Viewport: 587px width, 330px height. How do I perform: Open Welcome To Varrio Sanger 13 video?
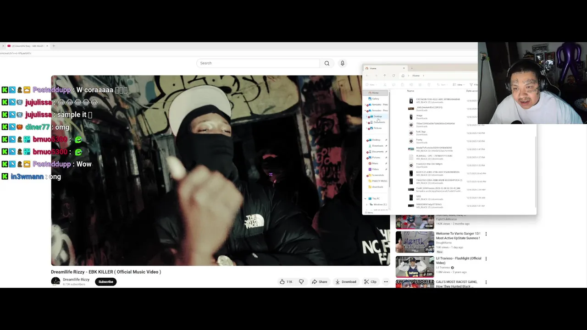coord(458,236)
